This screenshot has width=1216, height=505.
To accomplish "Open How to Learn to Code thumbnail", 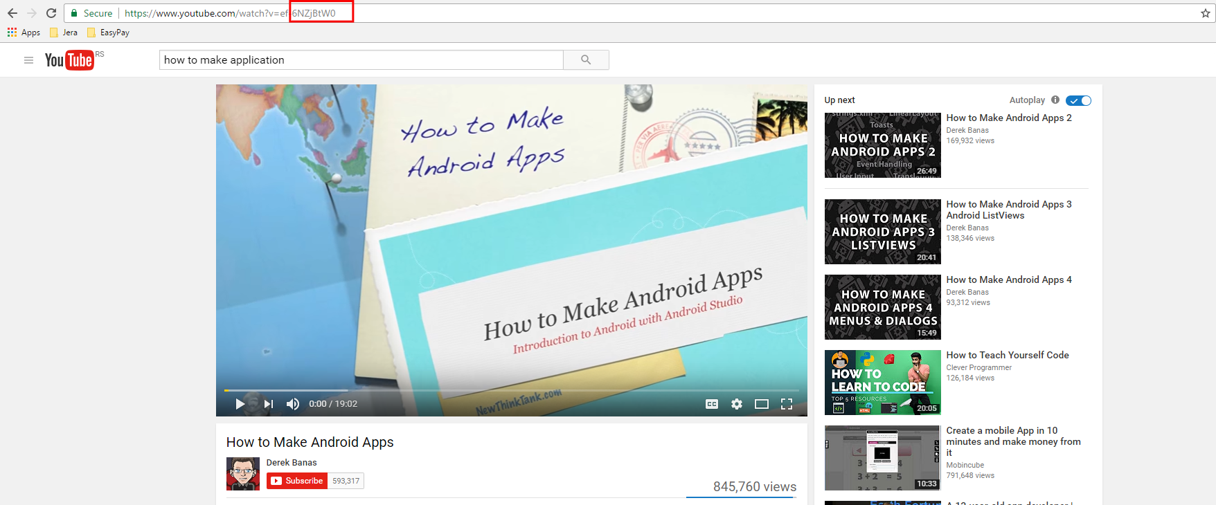I will coord(883,383).
